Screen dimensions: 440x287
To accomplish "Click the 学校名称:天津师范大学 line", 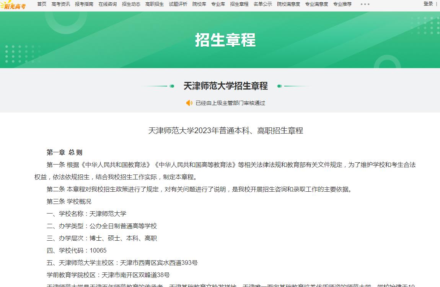I will (x=86, y=214).
